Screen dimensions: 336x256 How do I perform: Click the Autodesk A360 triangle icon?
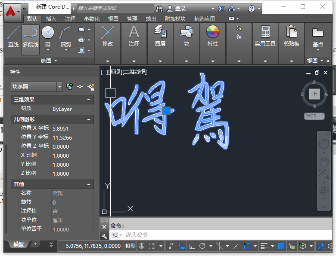point(232,9)
